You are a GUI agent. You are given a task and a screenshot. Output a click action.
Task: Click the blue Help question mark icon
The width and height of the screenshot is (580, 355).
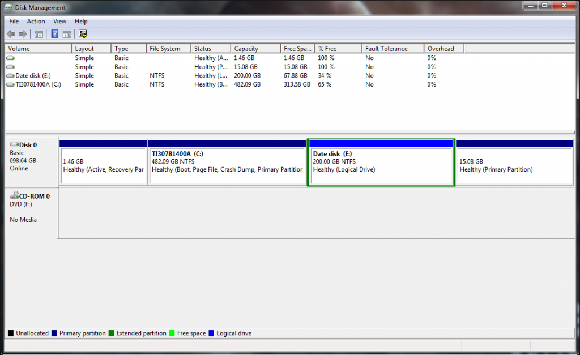pyautogui.click(x=54, y=34)
